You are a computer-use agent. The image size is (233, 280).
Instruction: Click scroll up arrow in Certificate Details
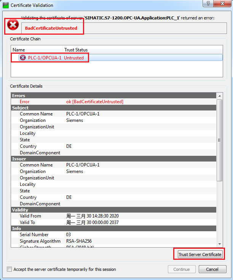click(x=219, y=96)
